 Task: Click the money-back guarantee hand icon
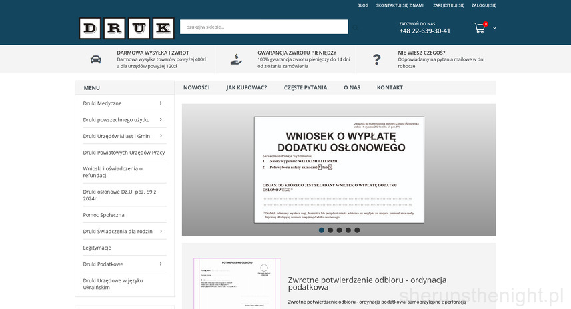[236, 59]
